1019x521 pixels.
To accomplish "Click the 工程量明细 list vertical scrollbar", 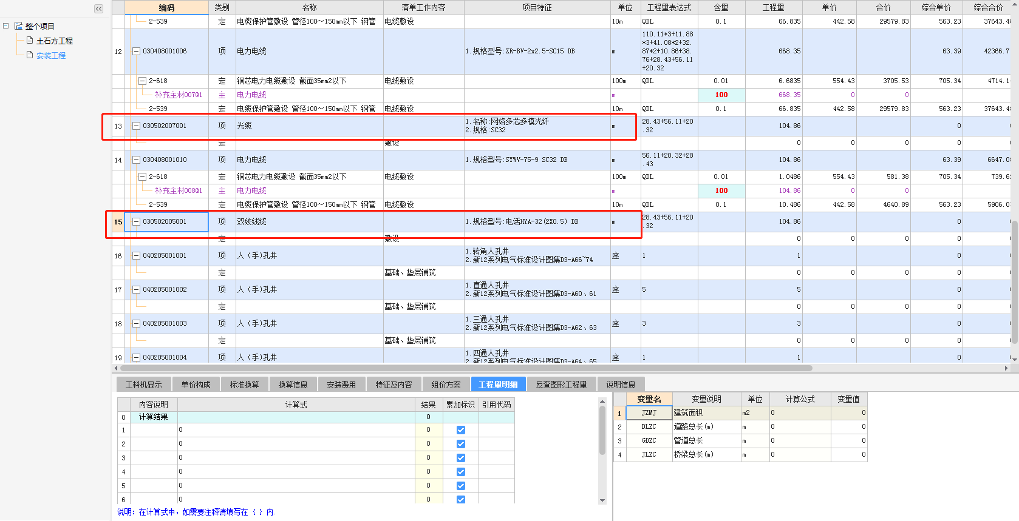I will coord(602,430).
